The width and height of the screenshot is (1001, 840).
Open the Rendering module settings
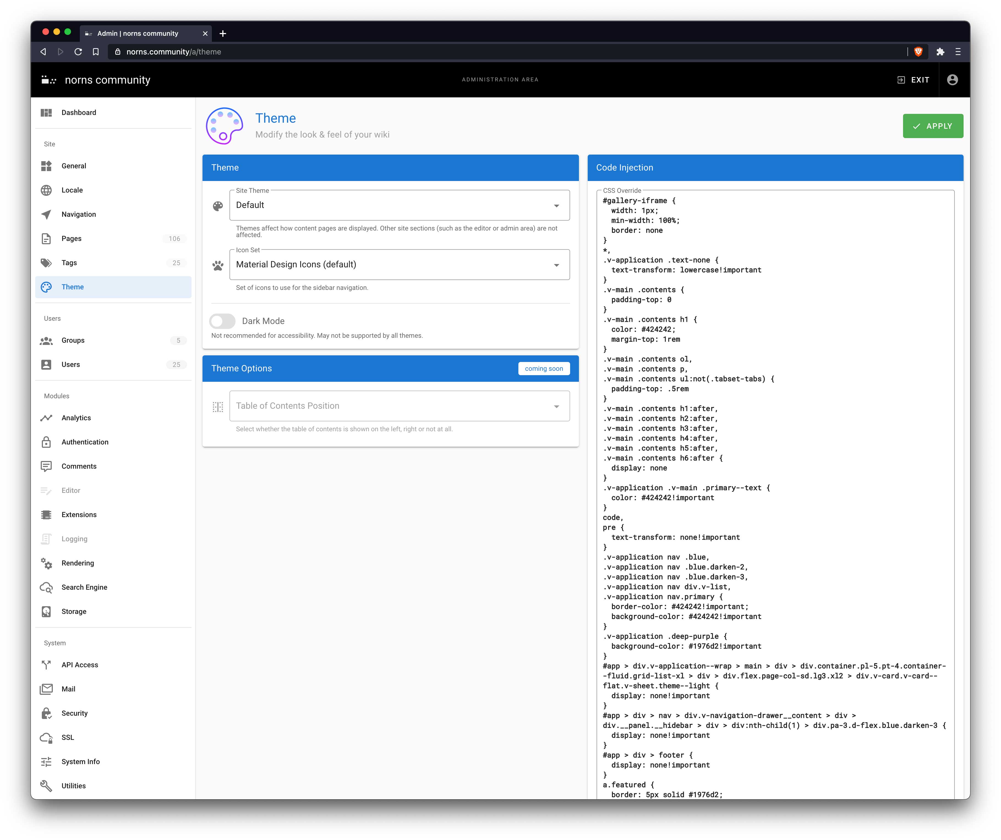coord(113,563)
